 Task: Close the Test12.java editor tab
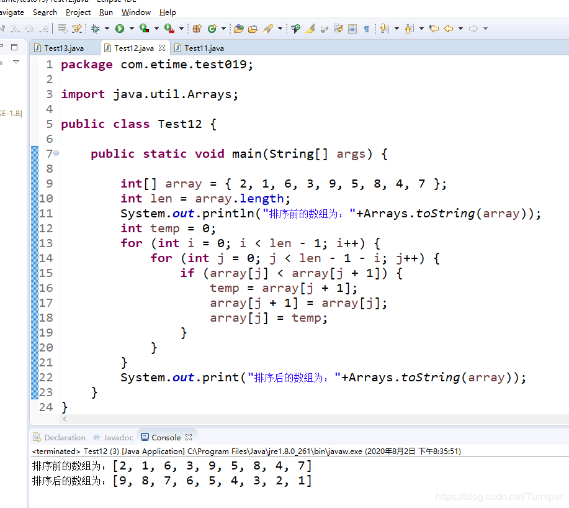[162, 48]
